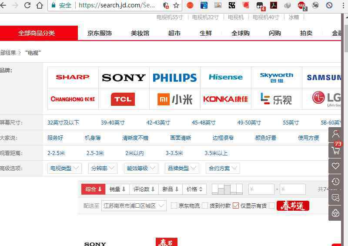The image size is (348, 246).
Task: Choose 3.5米以上 viewing distance
Action: pos(216,153)
